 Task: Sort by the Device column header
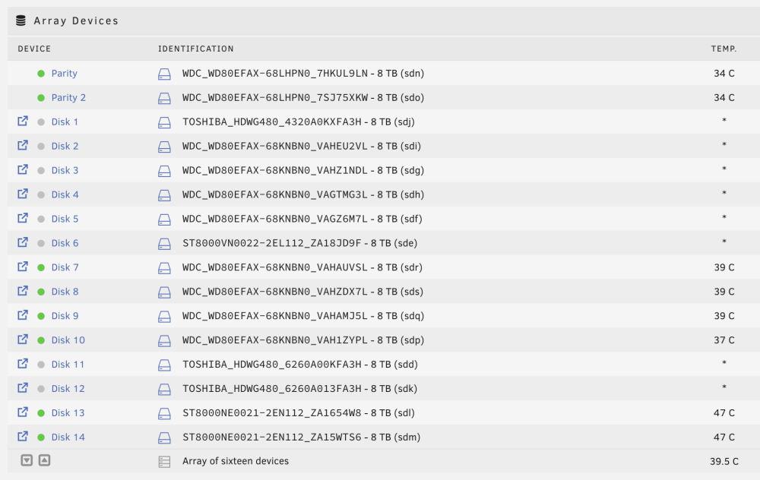[34, 49]
